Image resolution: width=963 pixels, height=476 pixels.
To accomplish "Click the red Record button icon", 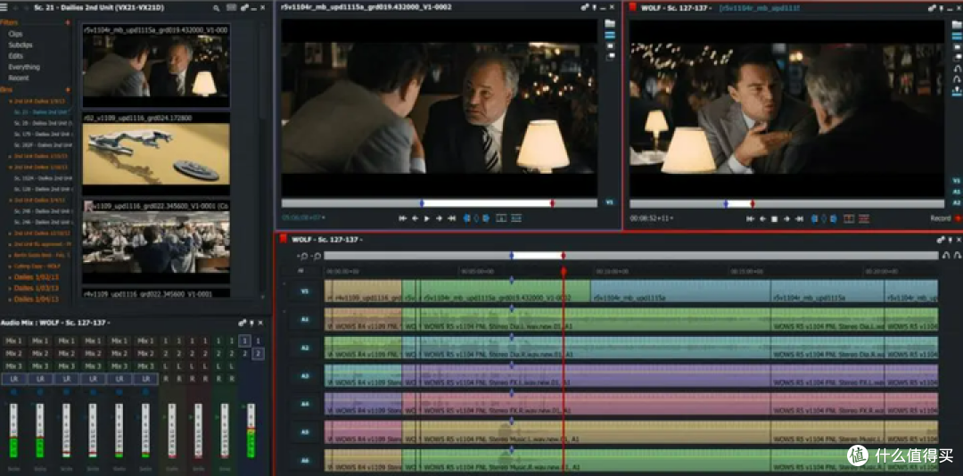I will point(958,218).
